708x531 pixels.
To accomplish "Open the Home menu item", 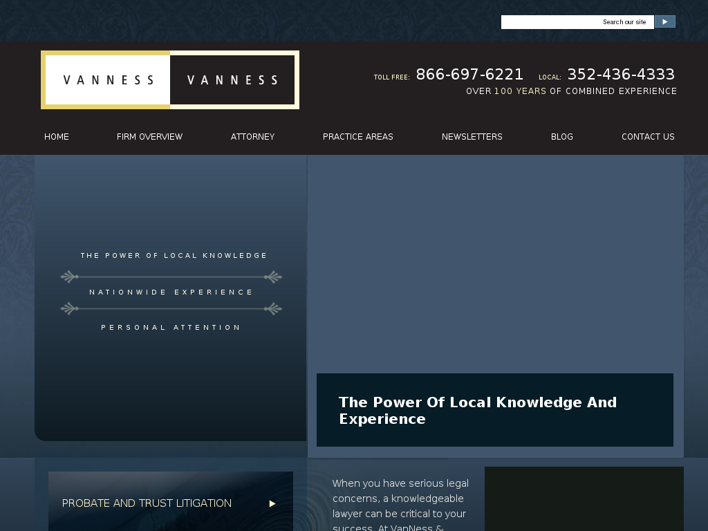I will [57, 137].
